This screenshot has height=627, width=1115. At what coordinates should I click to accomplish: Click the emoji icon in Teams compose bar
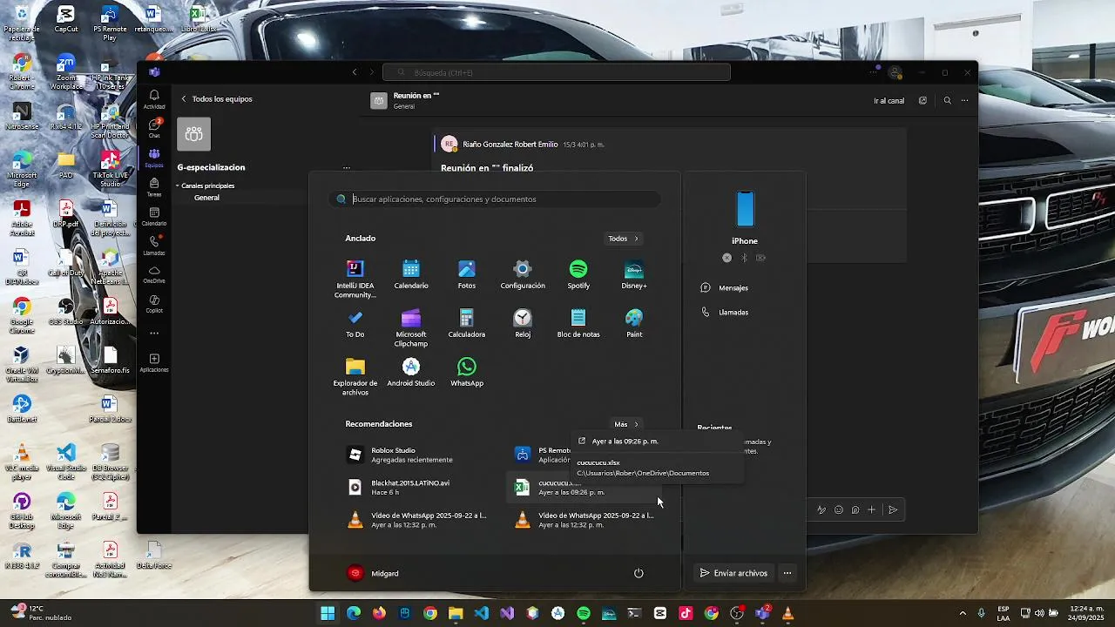point(839,510)
